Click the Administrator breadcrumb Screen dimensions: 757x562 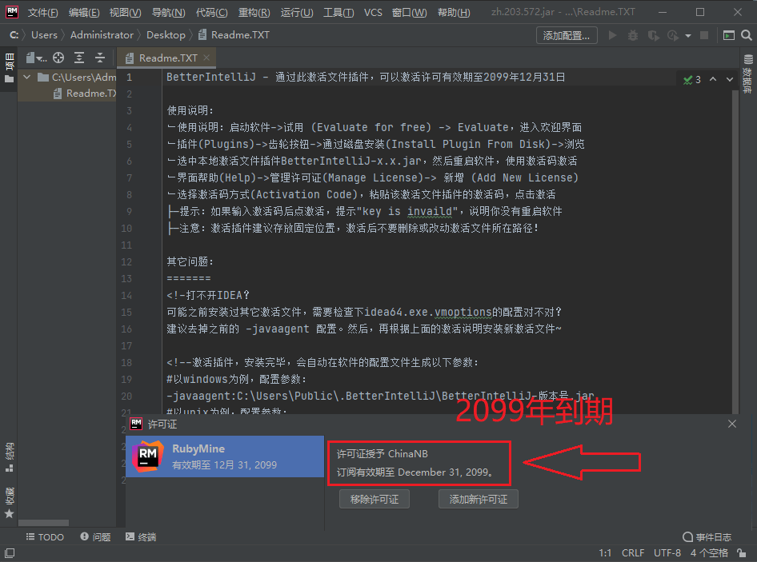[102, 34]
